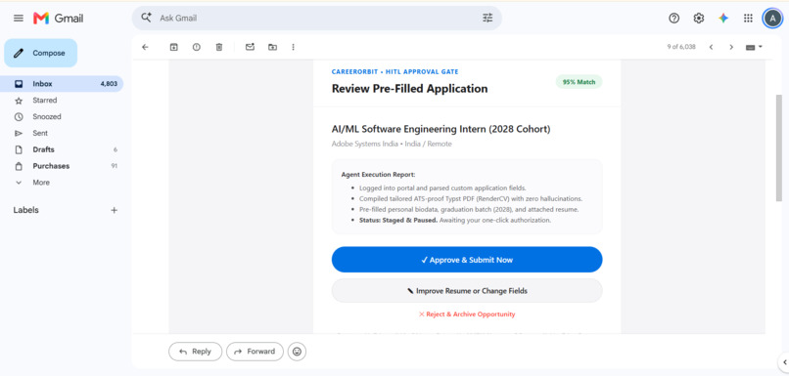The image size is (789, 376).
Task: Expand the More sidebar section
Action: tap(62, 183)
